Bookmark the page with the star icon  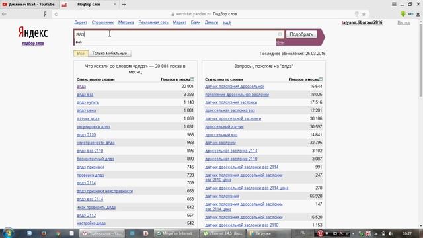point(364,14)
